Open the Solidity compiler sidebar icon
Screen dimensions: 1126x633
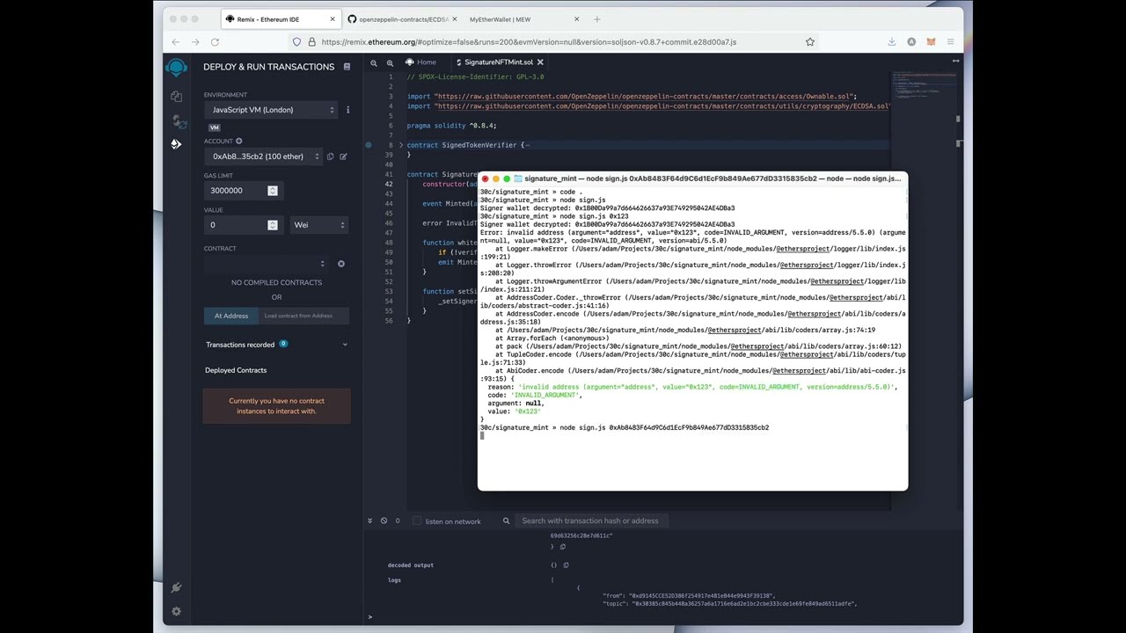click(x=179, y=121)
